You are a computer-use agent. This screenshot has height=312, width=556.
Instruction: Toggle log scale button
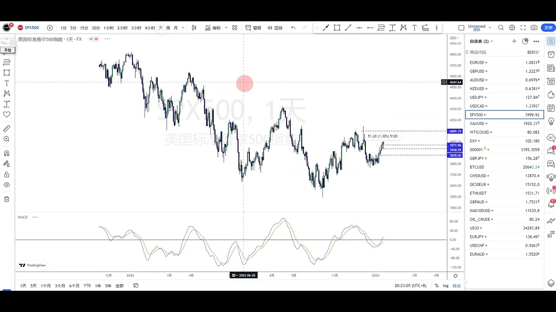click(x=446, y=286)
